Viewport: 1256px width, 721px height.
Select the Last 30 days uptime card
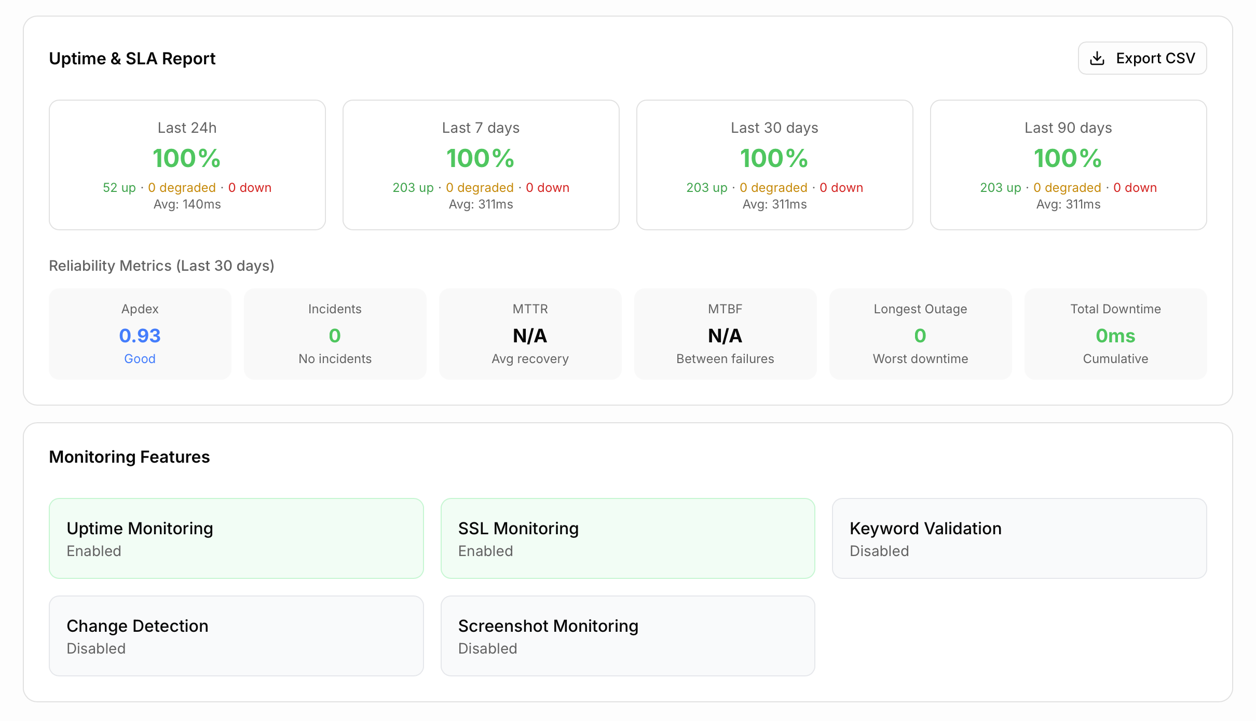coord(774,165)
